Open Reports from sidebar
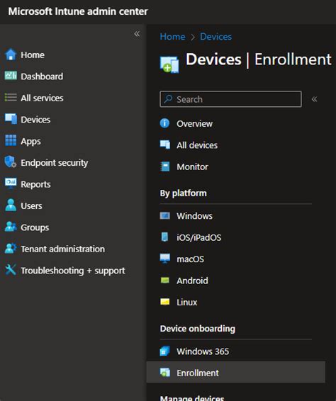This screenshot has height=401, width=336. pos(35,184)
